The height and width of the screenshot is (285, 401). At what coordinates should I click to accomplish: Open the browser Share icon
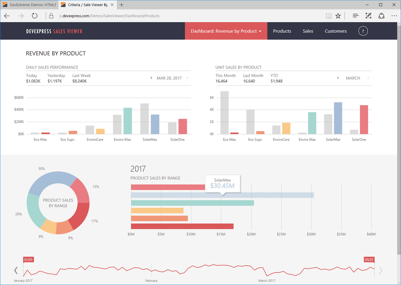point(381,15)
